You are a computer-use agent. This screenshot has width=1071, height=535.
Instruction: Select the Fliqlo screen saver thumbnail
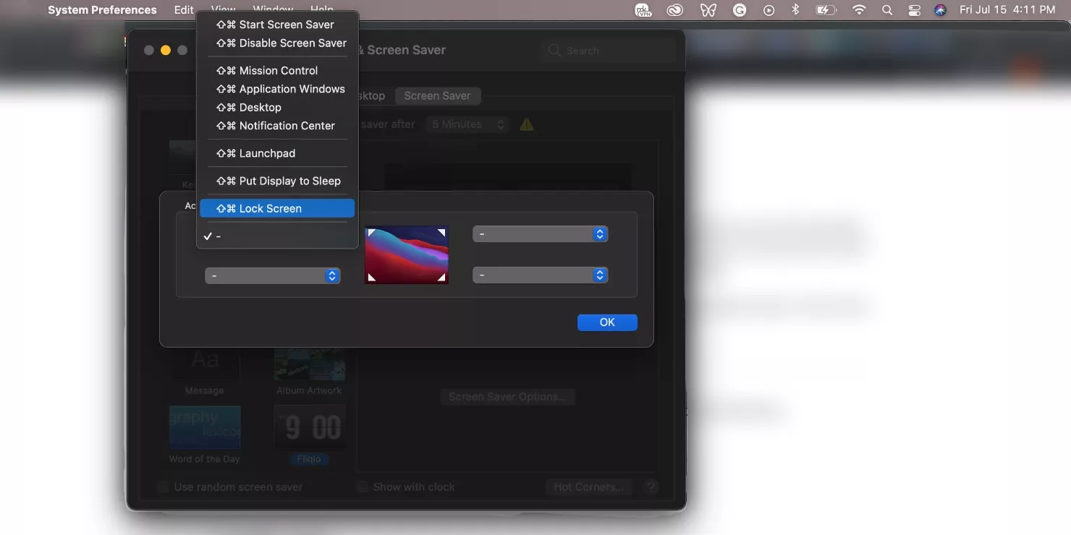coord(309,428)
